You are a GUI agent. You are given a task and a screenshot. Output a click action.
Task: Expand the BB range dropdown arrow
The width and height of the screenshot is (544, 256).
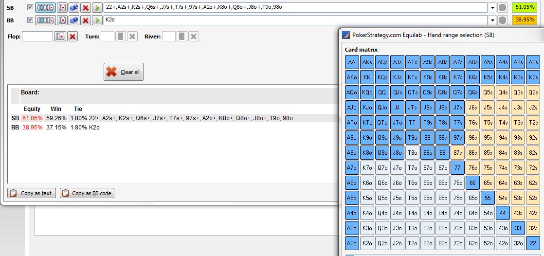(x=493, y=20)
